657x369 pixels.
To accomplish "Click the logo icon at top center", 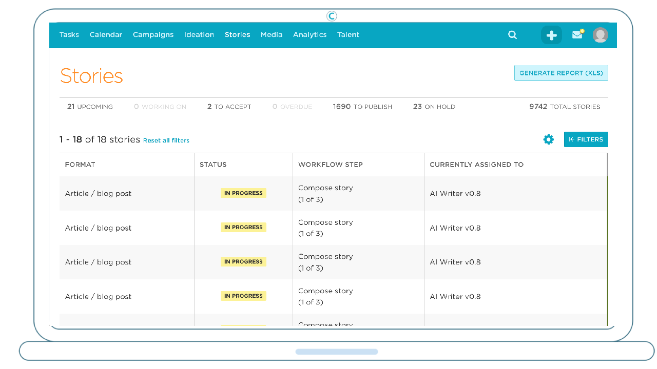I will coord(332,16).
